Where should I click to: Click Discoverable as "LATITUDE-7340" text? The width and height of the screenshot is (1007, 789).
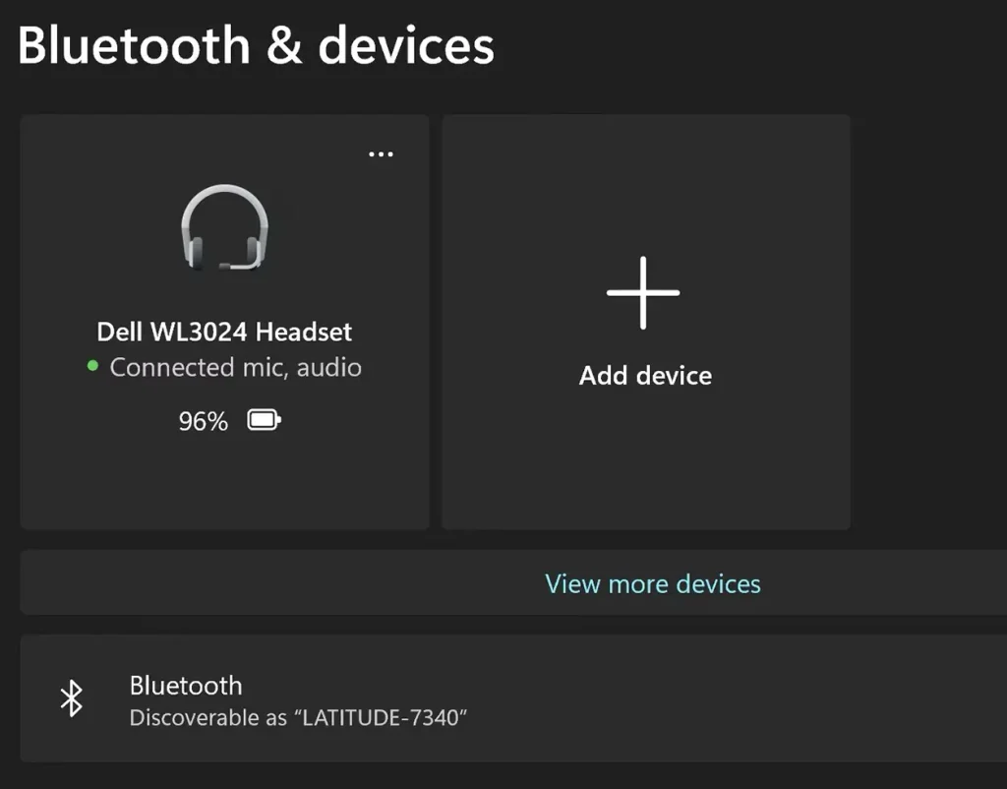298,717
